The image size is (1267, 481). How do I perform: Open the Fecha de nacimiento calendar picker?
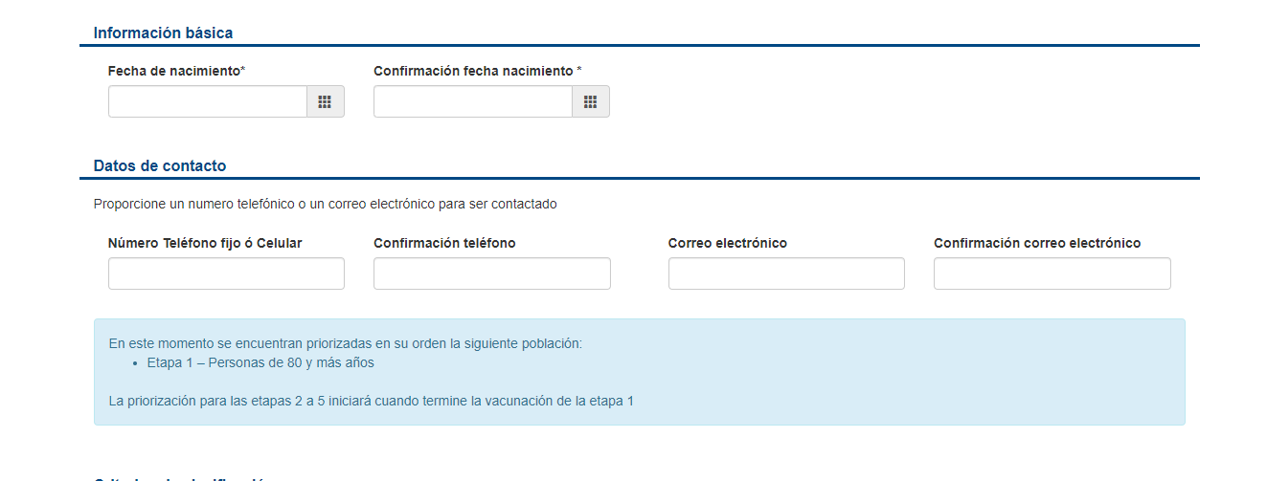(325, 101)
